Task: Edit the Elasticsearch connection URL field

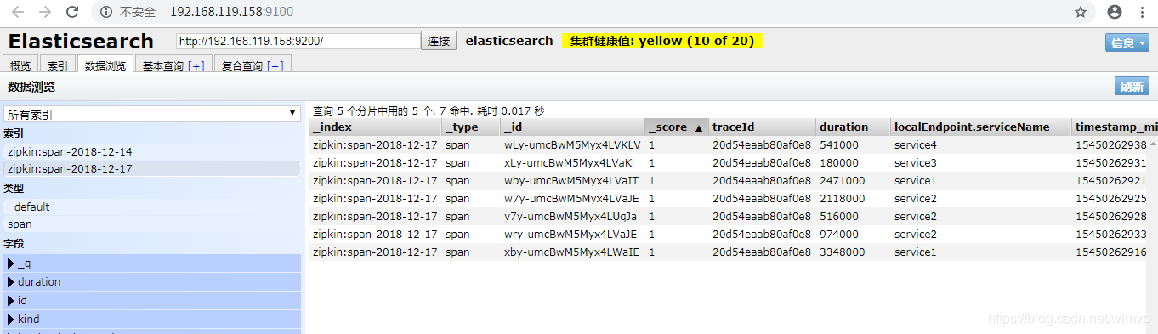Action: pyautogui.click(x=298, y=41)
